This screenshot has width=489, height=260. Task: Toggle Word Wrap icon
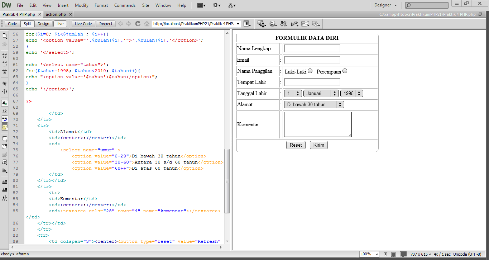pos(5,119)
